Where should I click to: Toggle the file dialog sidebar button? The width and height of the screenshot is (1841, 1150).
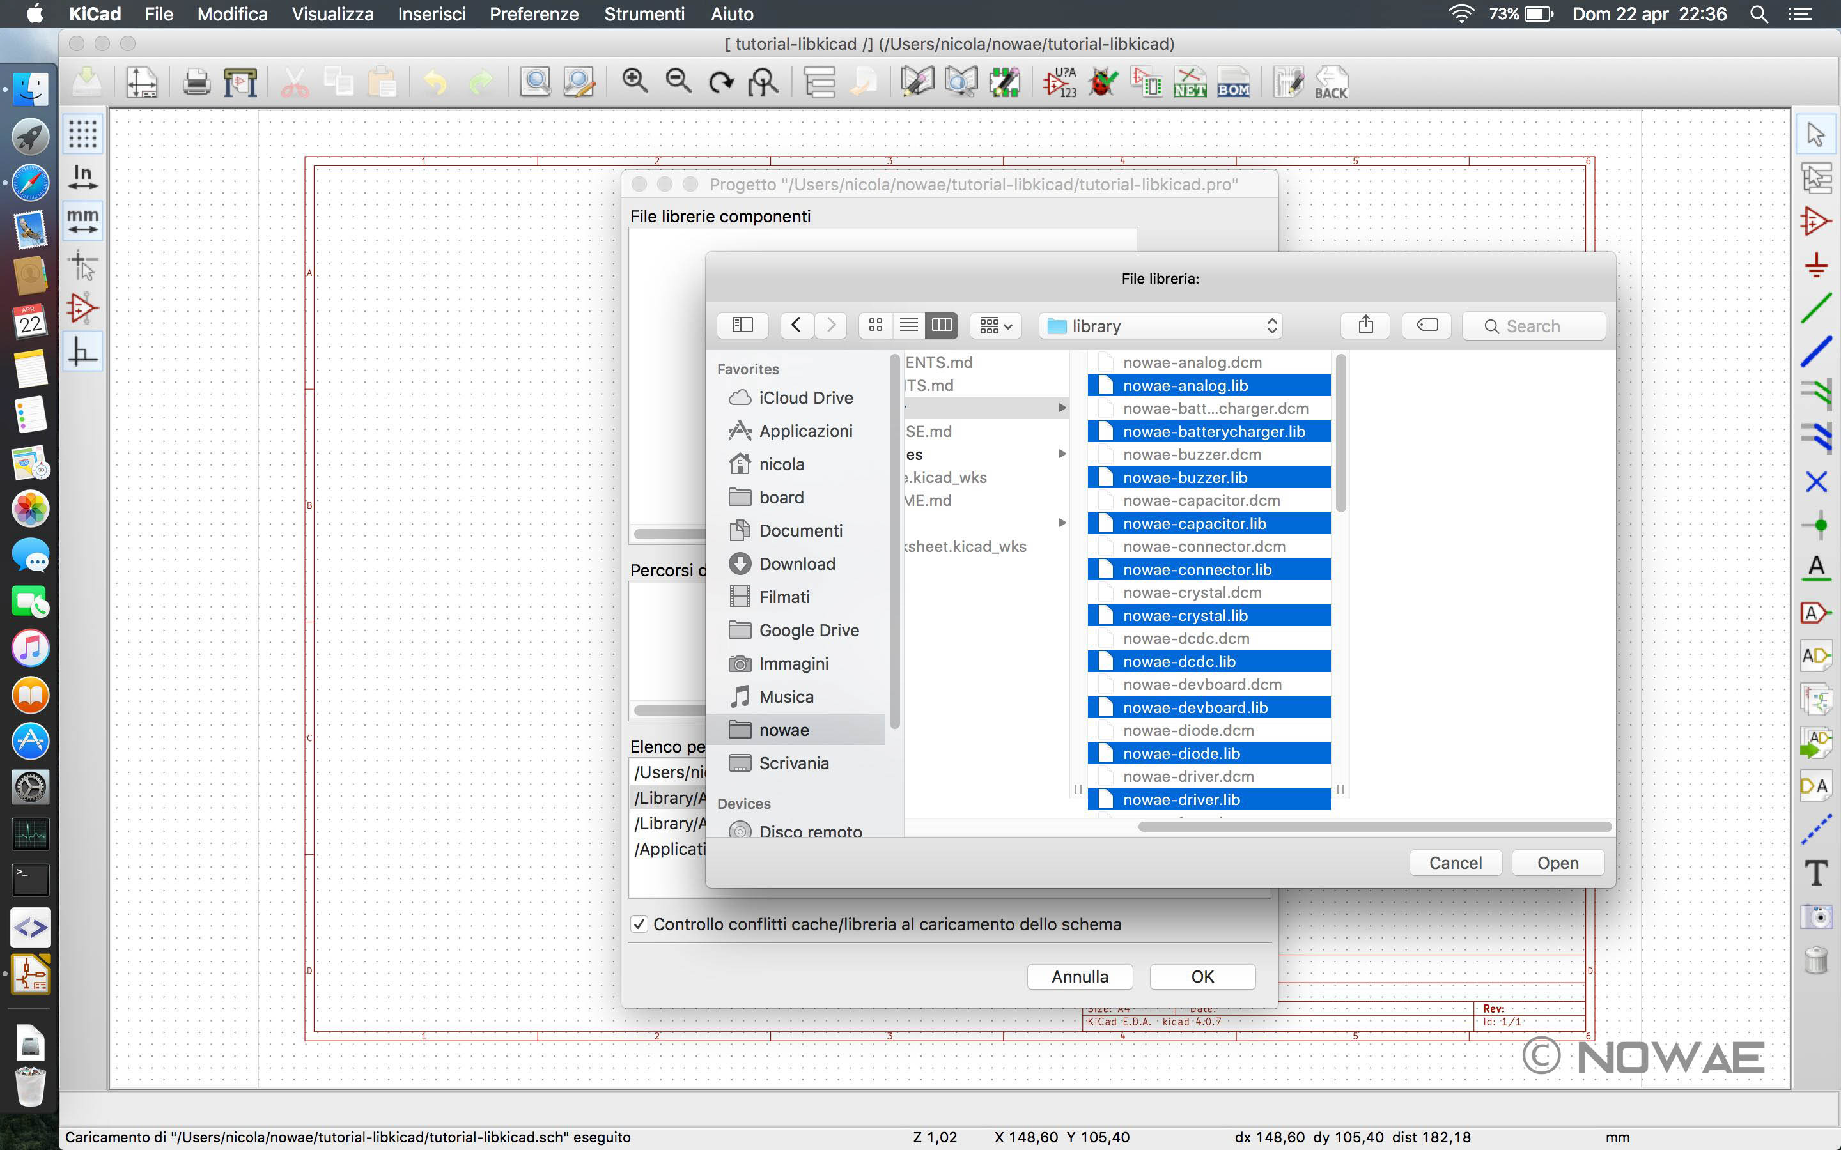point(743,326)
